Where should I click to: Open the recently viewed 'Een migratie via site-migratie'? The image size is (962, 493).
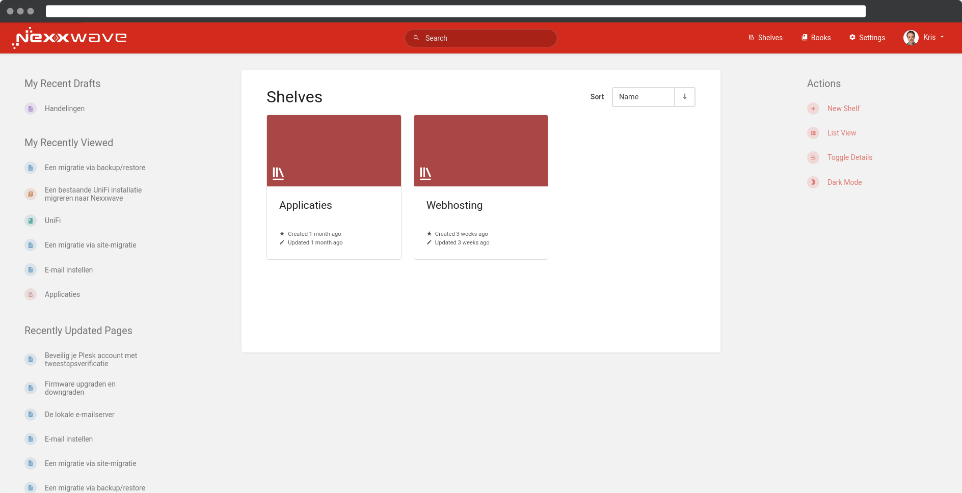(x=91, y=245)
